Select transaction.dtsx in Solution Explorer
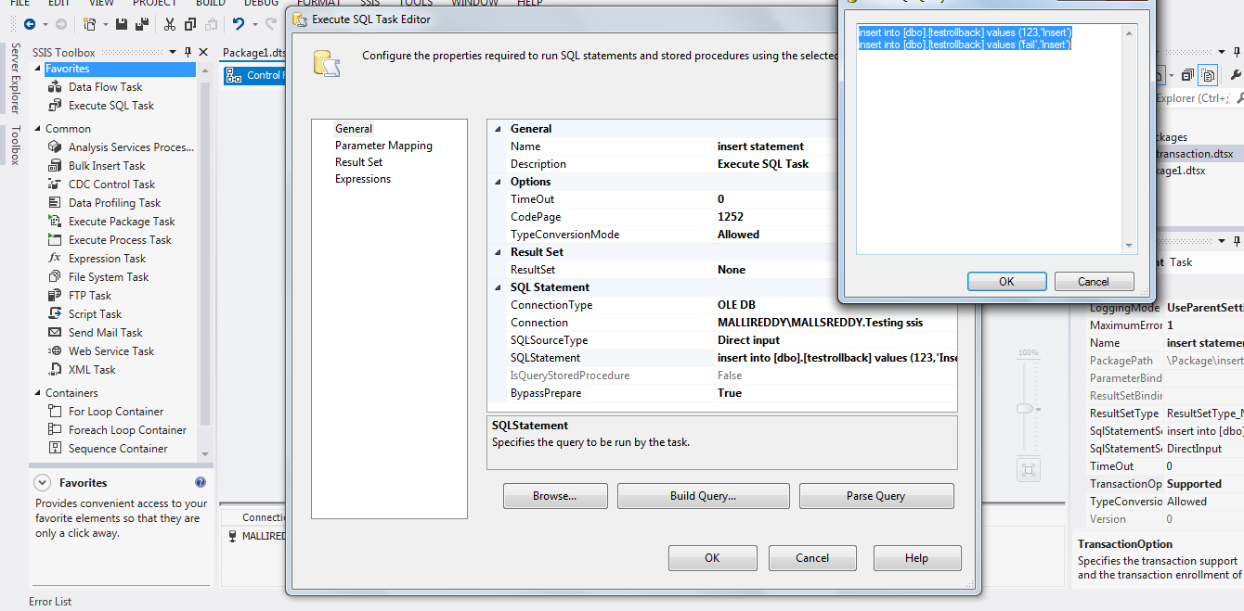The height and width of the screenshot is (611, 1244). pyautogui.click(x=1192, y=152)
